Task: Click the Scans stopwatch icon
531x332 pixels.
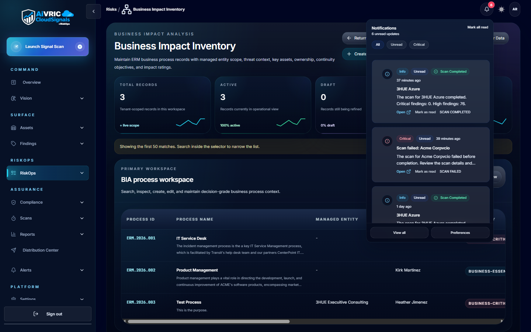Action: (x=14, y=218)
